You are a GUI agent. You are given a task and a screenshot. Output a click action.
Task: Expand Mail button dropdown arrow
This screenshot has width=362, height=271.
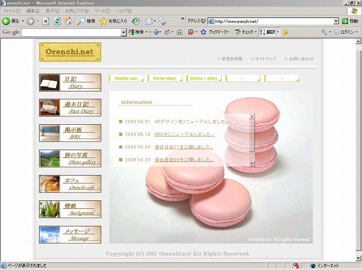[x=154, y=21]
